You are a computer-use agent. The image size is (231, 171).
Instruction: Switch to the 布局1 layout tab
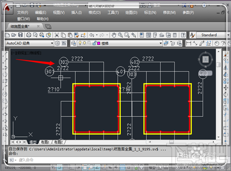click(45, 142)
